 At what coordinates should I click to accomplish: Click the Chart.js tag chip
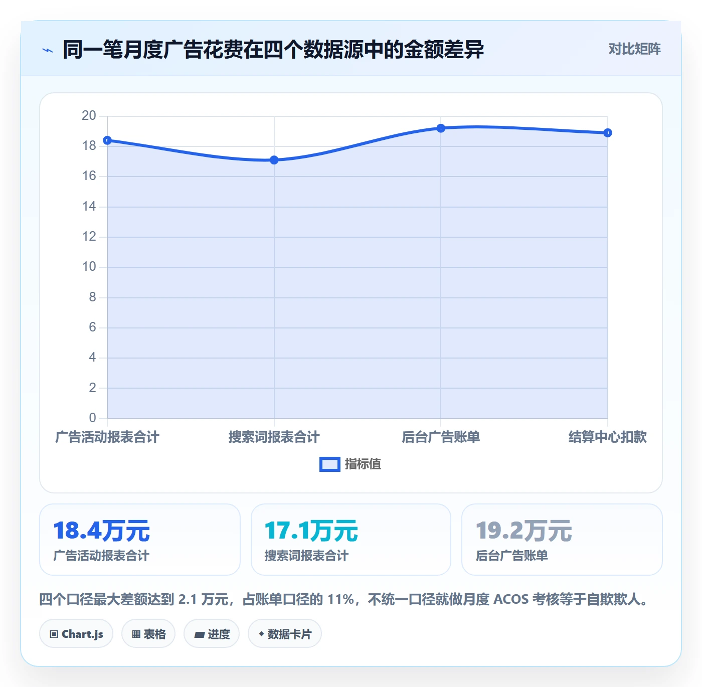[76, 634]
